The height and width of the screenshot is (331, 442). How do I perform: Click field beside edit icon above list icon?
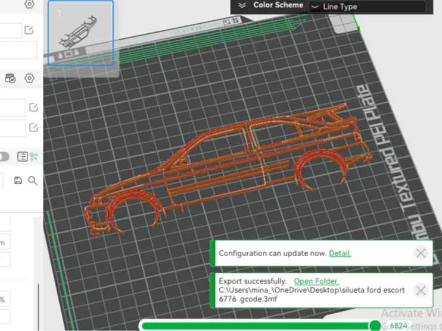(x=13, y=128)
